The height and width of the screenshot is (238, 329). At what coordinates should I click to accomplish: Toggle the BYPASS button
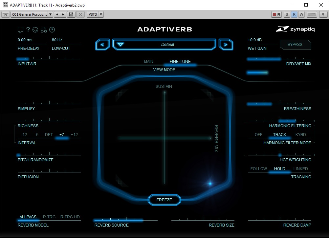pyautogui.click(x=295, y=44)
